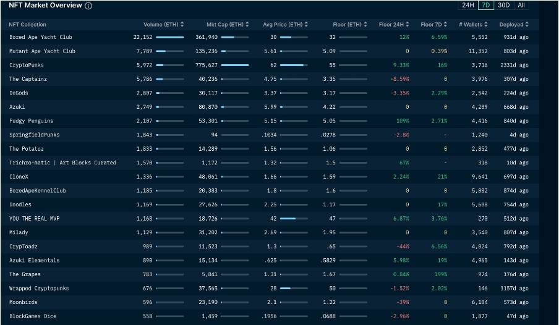Sort by Avg Price (ETH) column arrows
This screenshot has height=325, width=559.
tap(307, 25)
